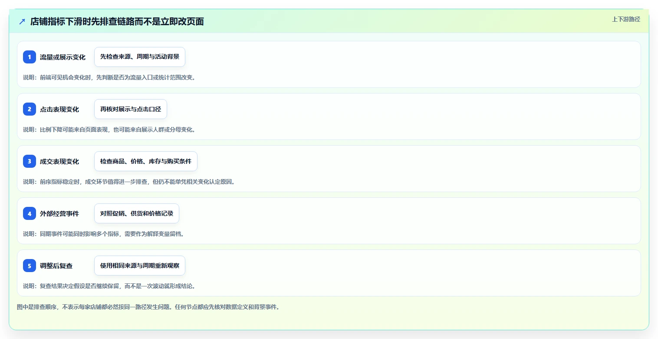Click the 上下游路径 label at top right
Image resolution: width=658 pixels, height=339 pixels.
(626, 19)
